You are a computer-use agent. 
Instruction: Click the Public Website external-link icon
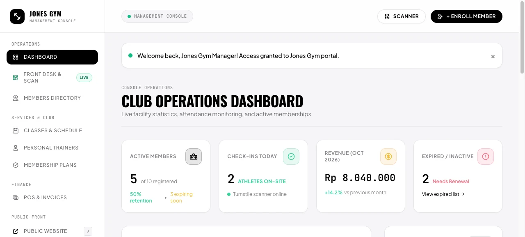(x=16, y=231)
